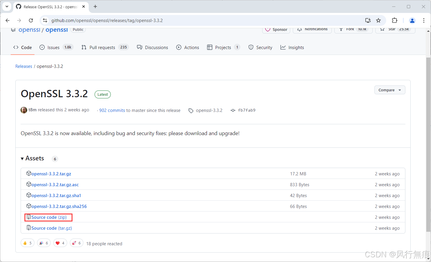This screenshot has width=431, height=262.
Task: Open the site information icon in the address bar
Action: (45, 20)
